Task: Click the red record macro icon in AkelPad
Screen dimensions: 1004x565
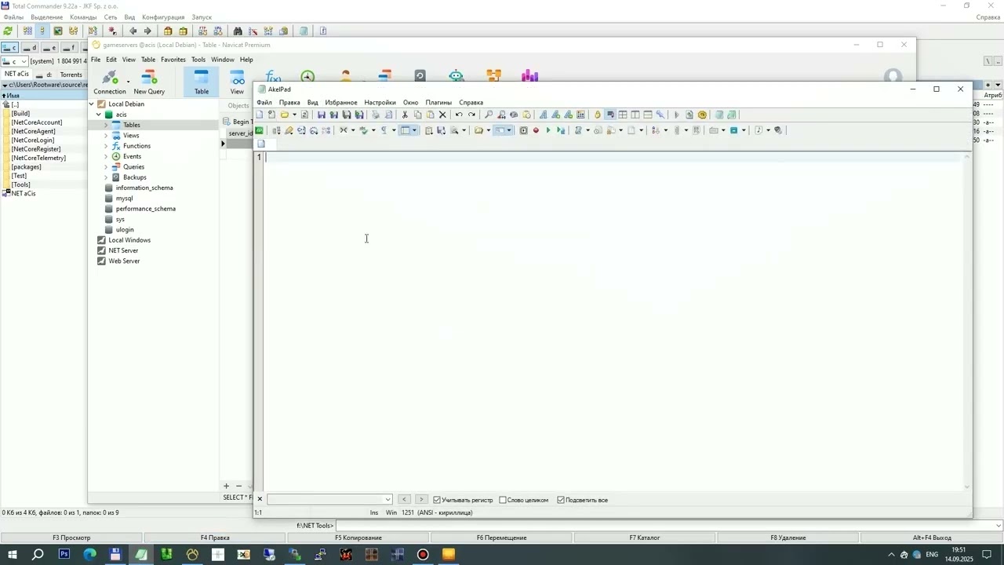Action: click(537, 130)
